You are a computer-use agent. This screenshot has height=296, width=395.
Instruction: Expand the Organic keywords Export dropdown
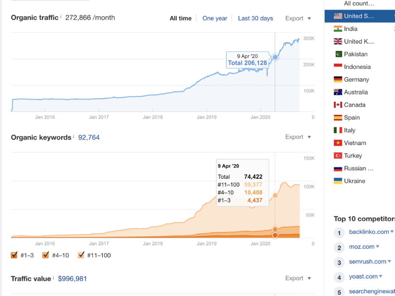(298, 137)
